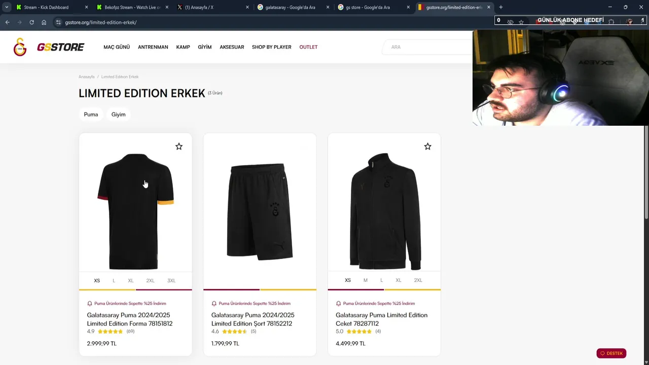Favorite the Limited Edition Ceket with star icon
The width and height of the screenshot is (649, 365).
[427, 147]
